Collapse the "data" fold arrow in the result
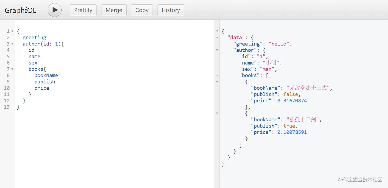 coord(217,38)
